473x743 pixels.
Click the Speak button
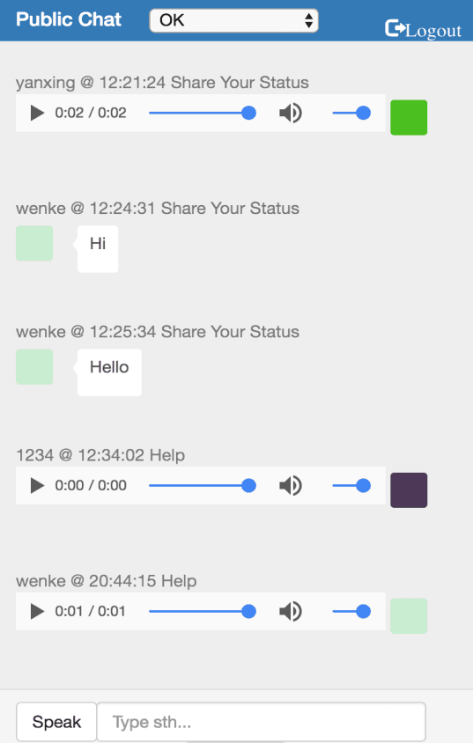[x=56, y=722]
